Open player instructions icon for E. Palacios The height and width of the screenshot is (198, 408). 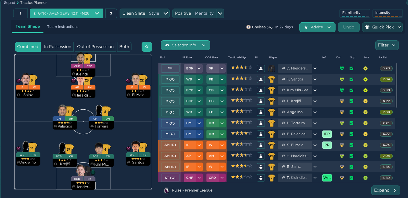261,134
